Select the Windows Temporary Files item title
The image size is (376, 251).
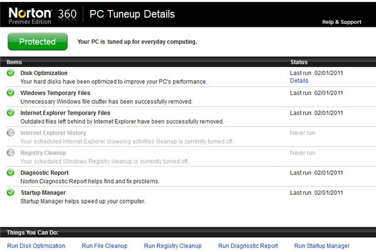55,93
